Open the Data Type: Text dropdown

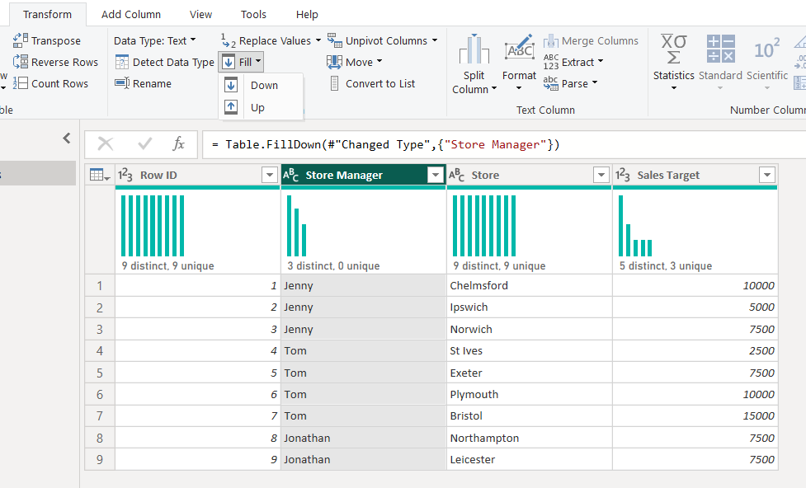pos(155,40)
